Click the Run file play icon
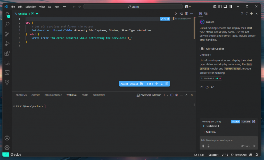 (x=176, y=14)
